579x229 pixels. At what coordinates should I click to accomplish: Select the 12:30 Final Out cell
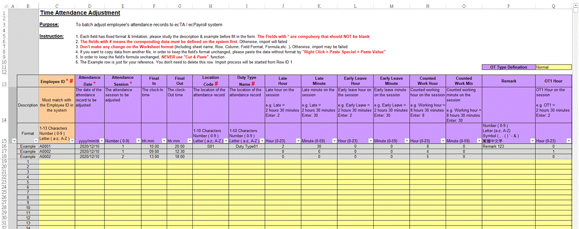[179, 152]
